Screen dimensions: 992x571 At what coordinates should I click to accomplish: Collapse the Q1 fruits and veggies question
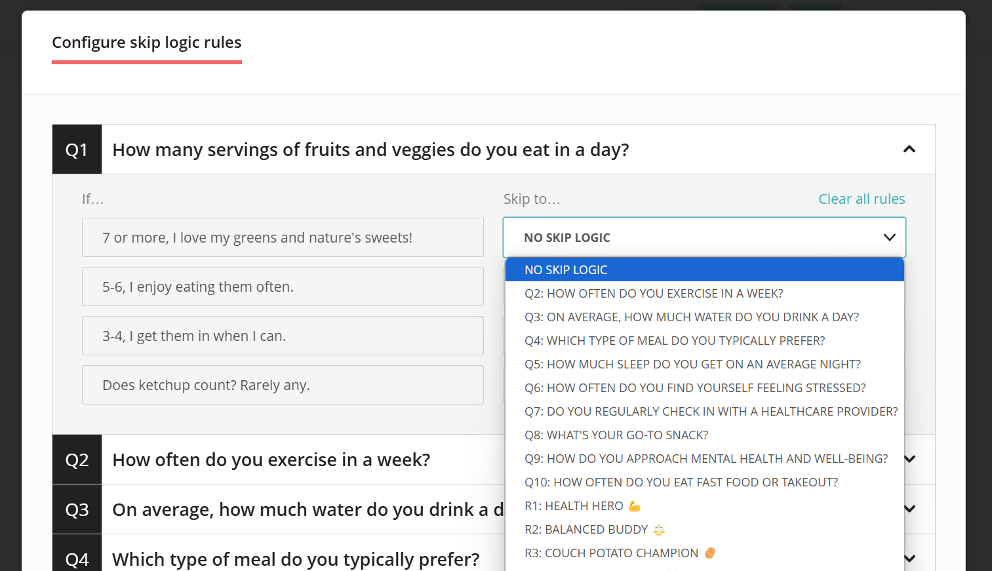tap(909, 149)
